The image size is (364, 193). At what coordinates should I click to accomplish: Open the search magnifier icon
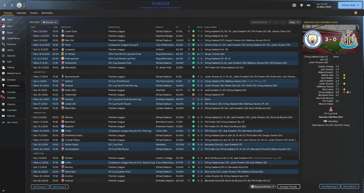[x=31, y=5]
